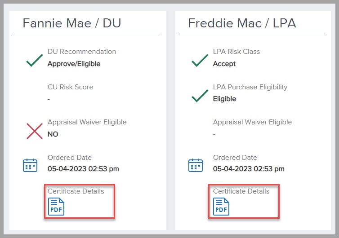Image resolution: width=339 pixels, height=238 pixels.
Task: Click Freddie Mac Appraisal Waiver Eligible label
Action: point(252,122)
